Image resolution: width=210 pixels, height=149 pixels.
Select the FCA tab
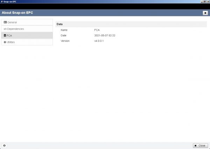[27, 36]
